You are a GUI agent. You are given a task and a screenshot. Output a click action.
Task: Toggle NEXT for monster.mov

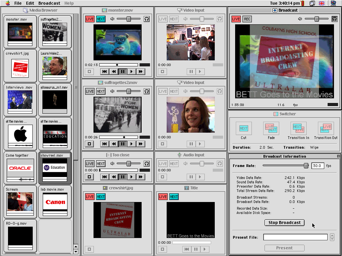[101, 19]
